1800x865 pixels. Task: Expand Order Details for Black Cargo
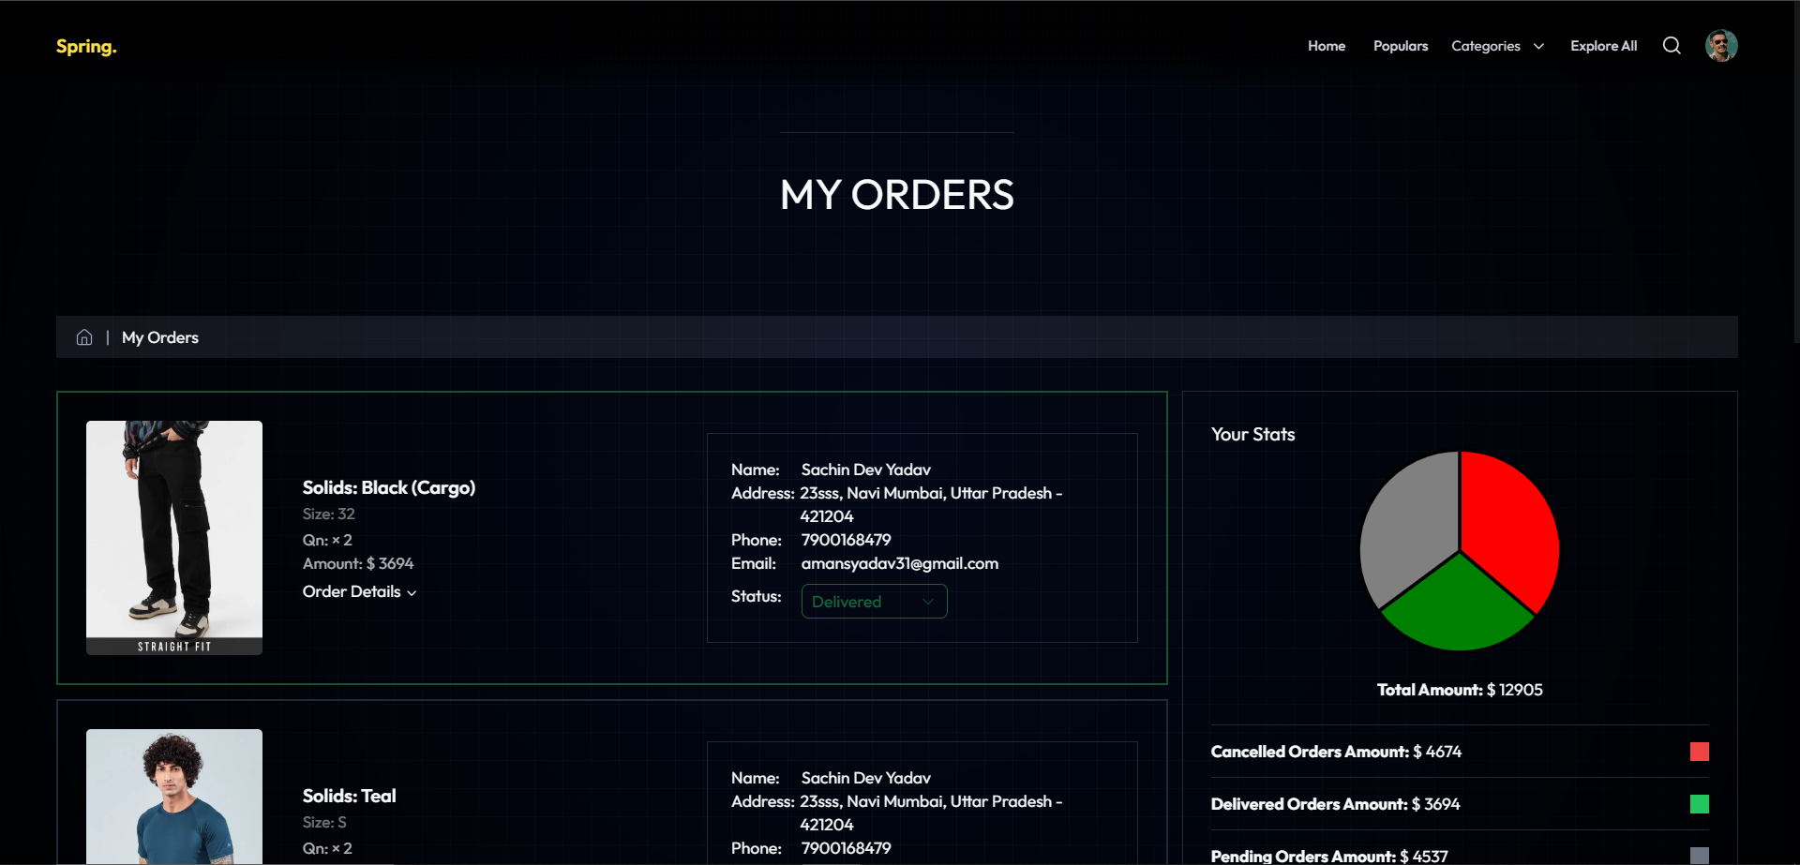click(360, 591)
